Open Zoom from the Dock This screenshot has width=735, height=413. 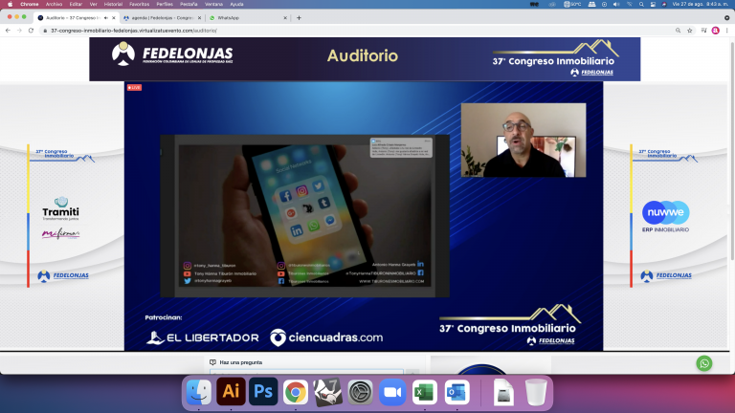(392, 392)
